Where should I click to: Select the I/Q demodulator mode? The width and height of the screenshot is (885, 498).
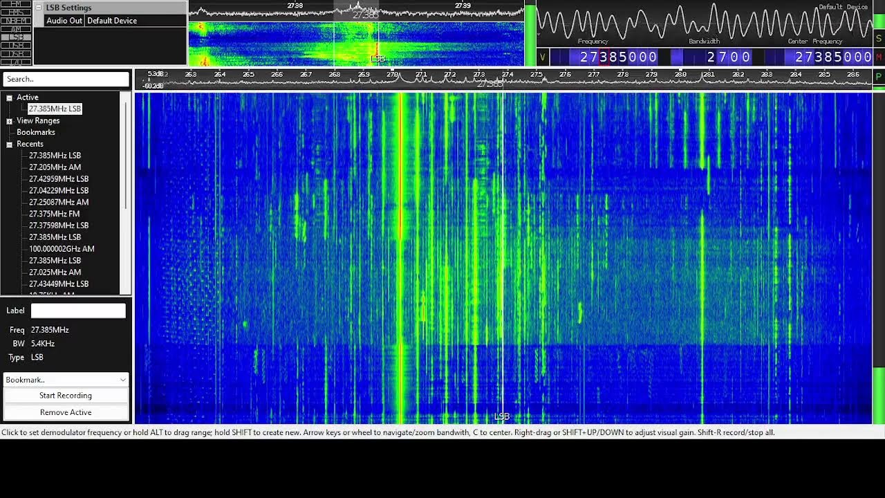(16, 62)
